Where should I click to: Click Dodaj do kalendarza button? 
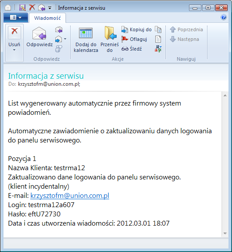(86, 40)
